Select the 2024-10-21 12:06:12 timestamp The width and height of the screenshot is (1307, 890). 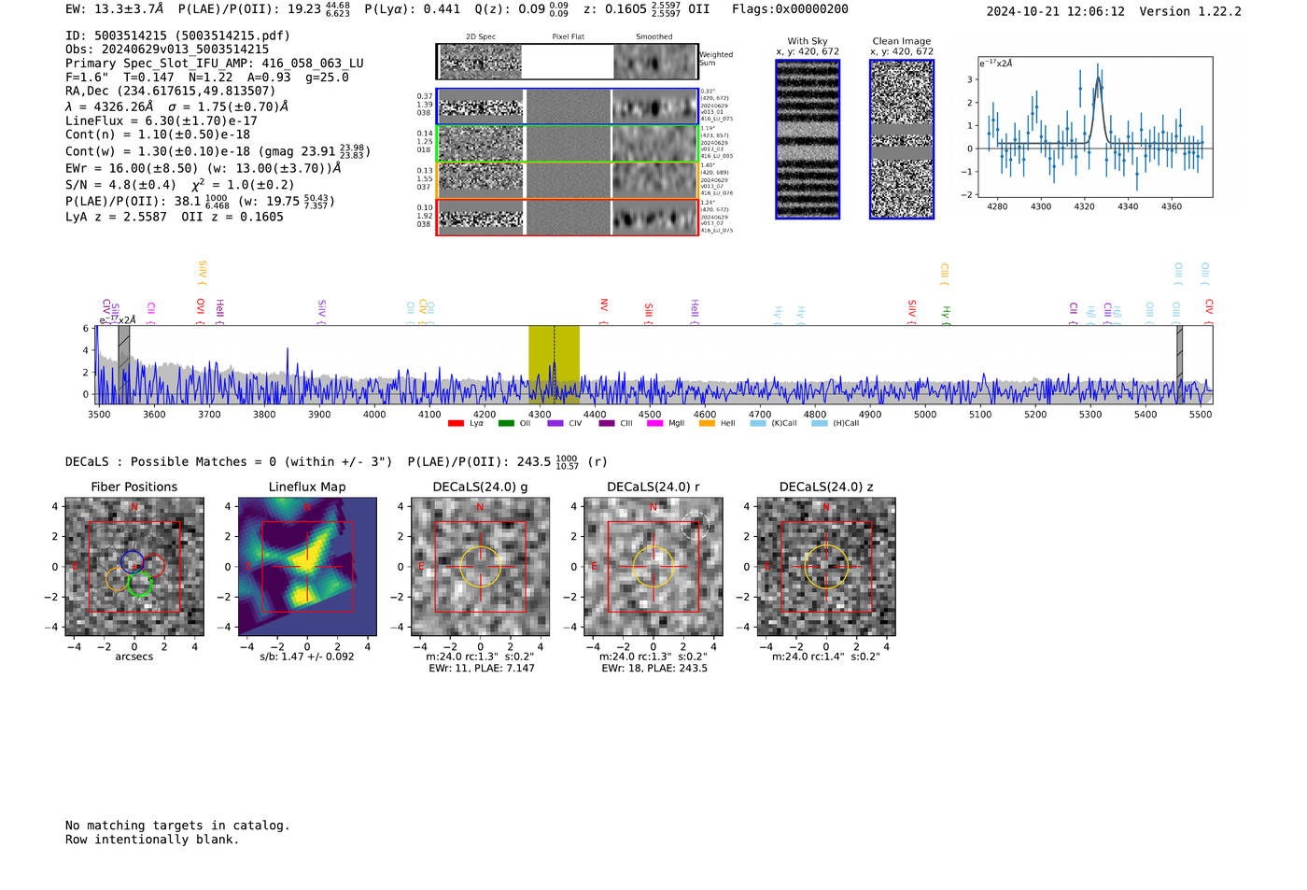[x=1056, y=11]
